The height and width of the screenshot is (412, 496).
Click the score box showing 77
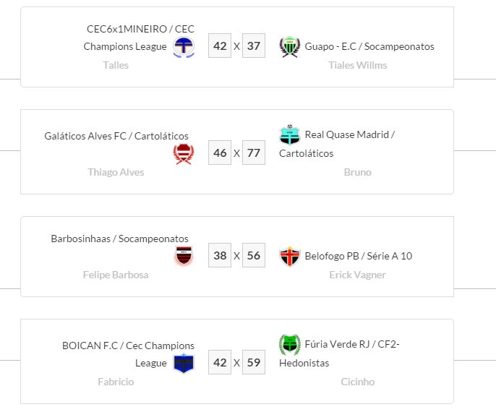(254, 153)
